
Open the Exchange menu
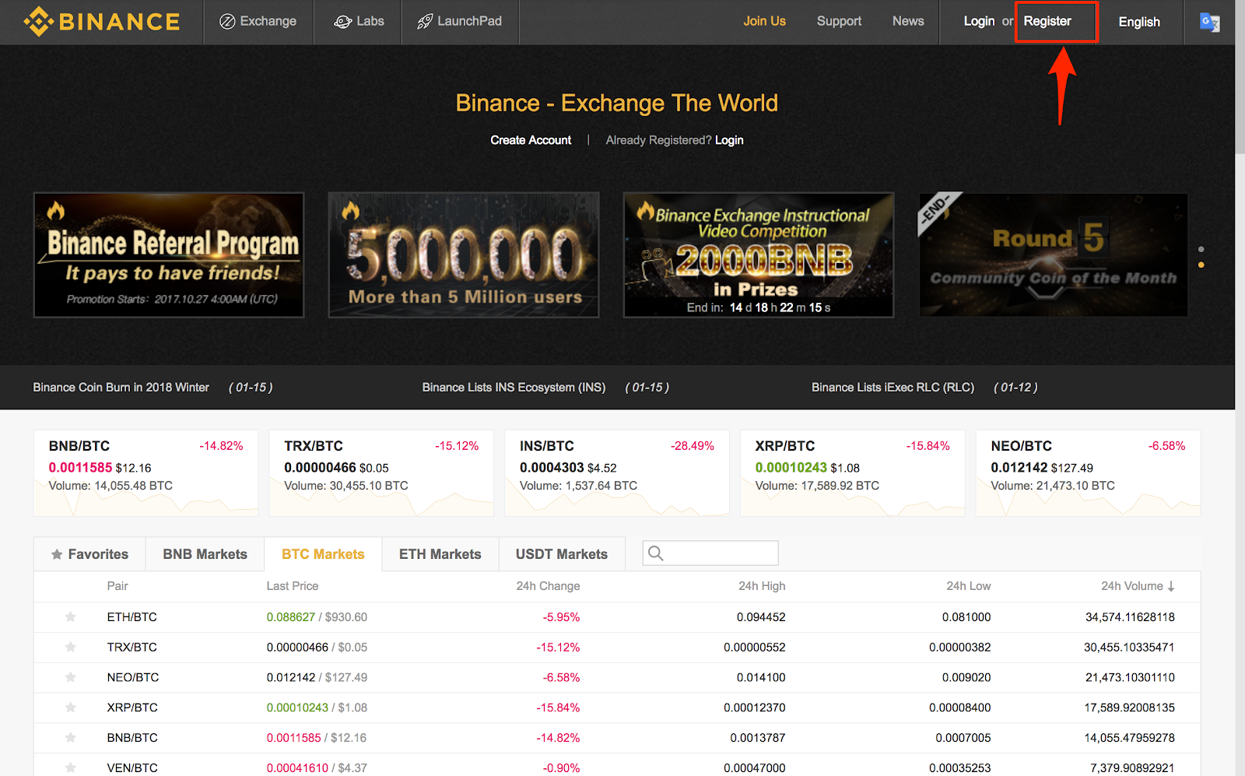258,22
